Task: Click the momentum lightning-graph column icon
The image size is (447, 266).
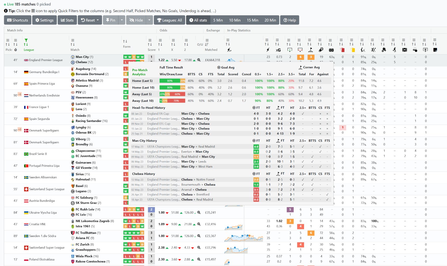Action: 229,50
